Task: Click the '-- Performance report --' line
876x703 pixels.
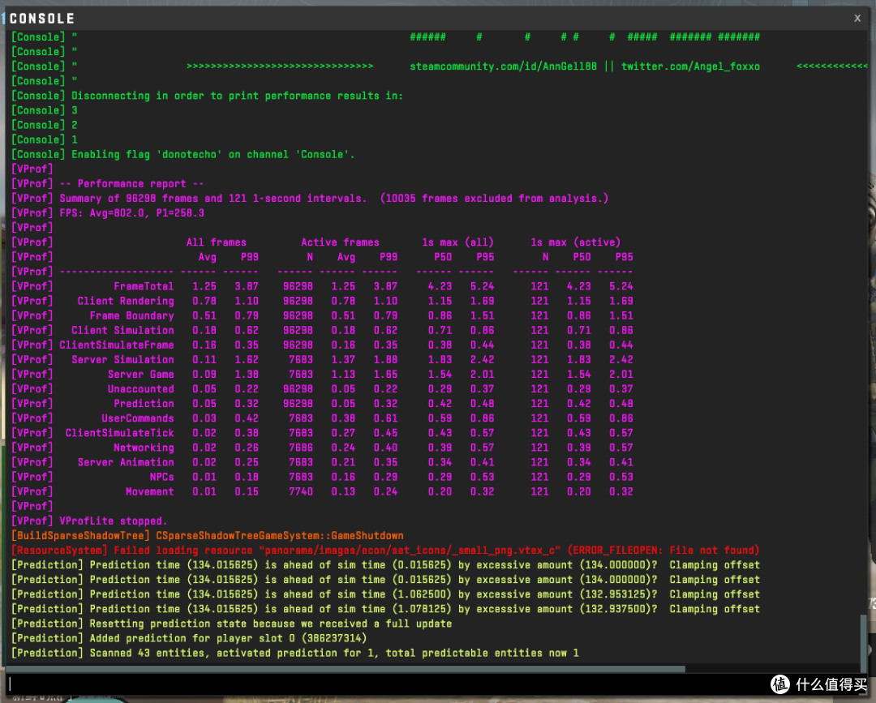Action: point(108,184)
